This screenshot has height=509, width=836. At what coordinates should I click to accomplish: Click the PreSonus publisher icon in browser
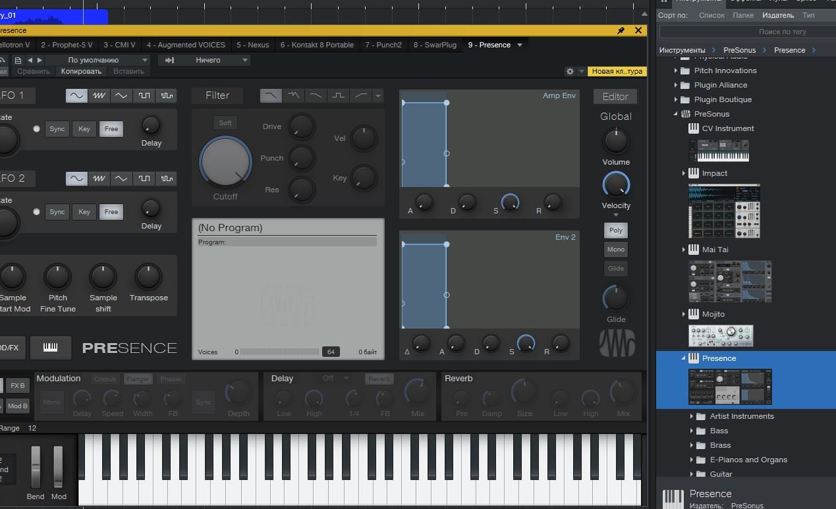tap(686, 114)
